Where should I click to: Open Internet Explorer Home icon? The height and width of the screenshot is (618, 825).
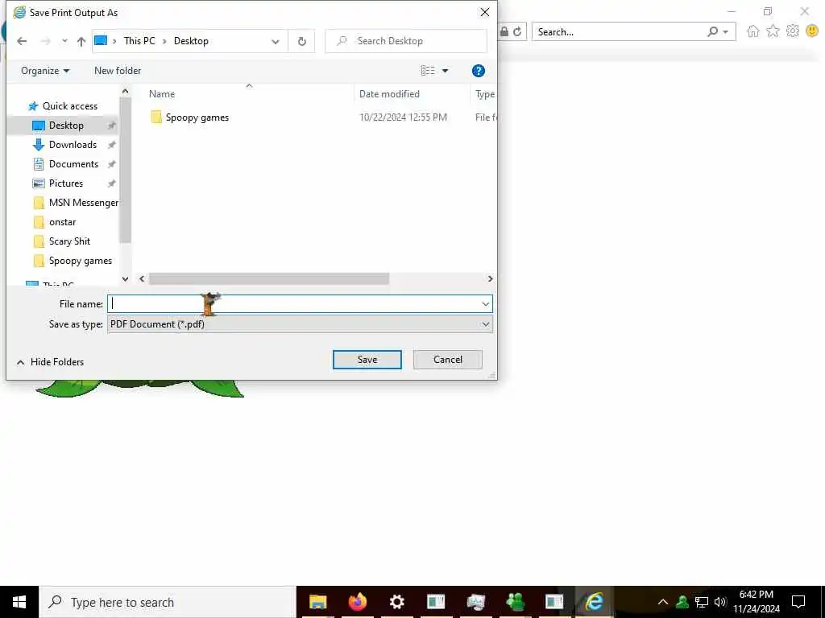point(753,31)
